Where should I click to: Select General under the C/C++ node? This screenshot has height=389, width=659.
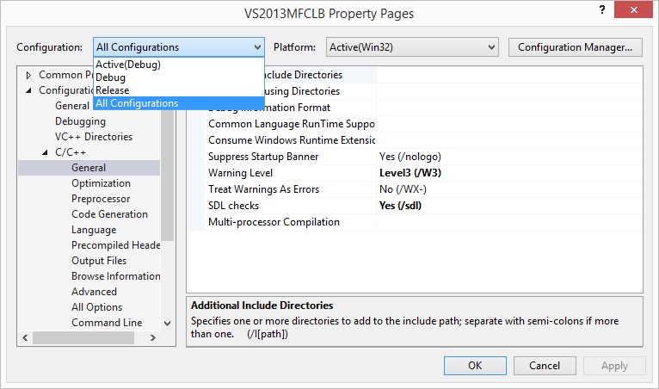pyautogui.click(x=89, y=167)
